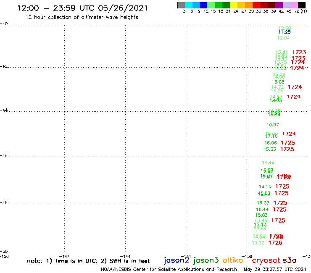The image size is (311, 273).
Task: Click the blue 11.28 wave height value
Action: tap(285, 32)
